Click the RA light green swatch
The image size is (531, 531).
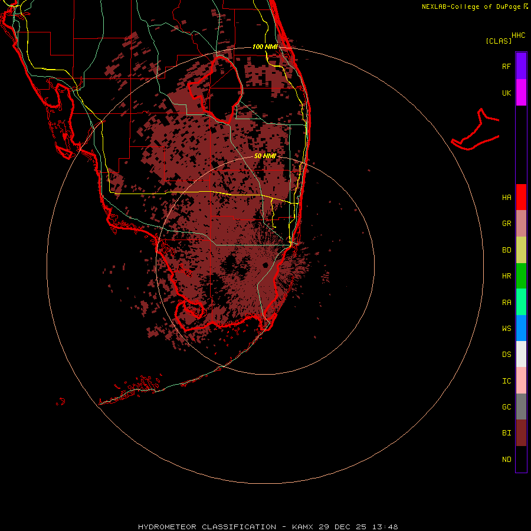tap(521, 302)
